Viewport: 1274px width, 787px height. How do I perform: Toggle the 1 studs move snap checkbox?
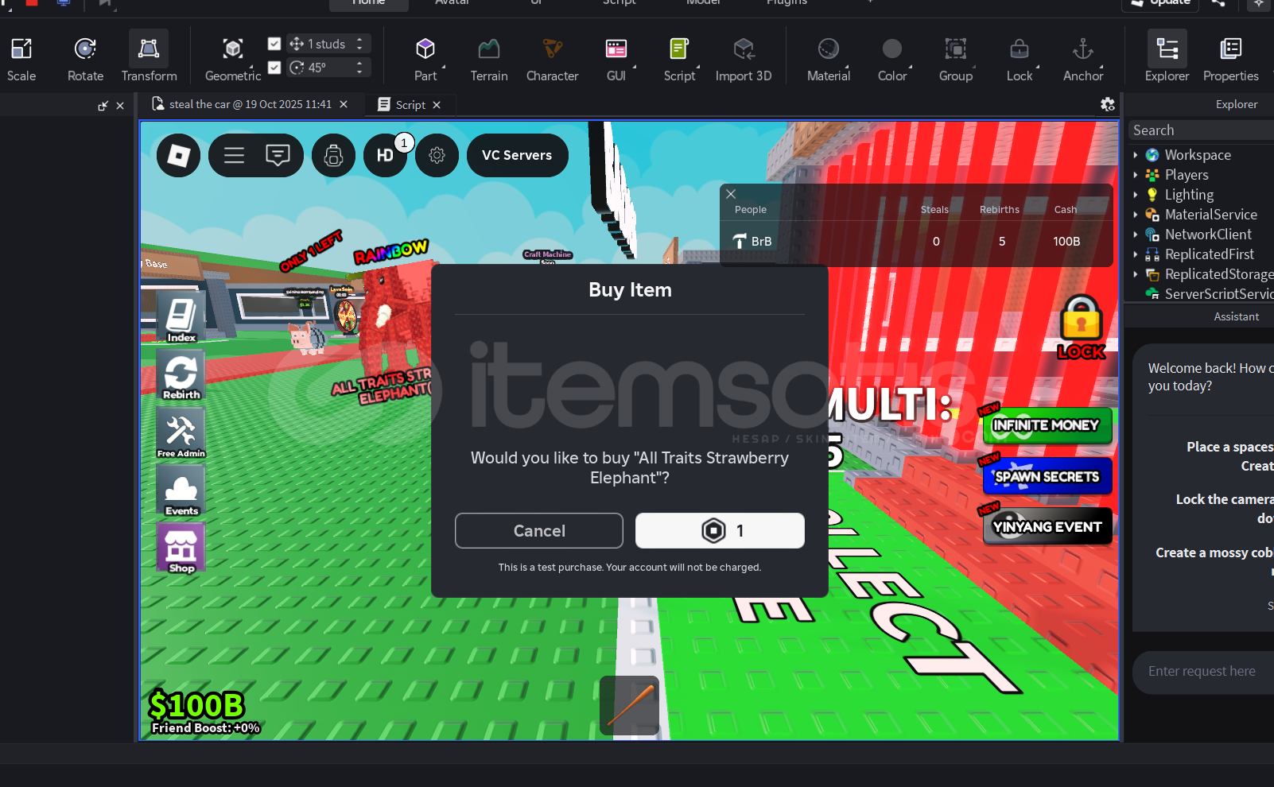(x=274, y=44)
